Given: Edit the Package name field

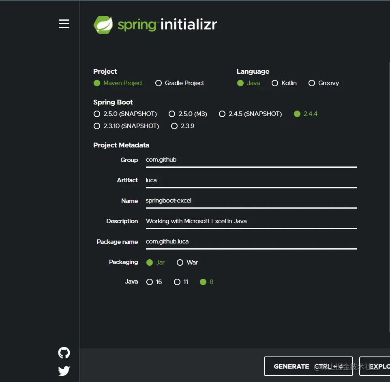Looking at the screenshot, I should pyautogui.click(x=251, y=242).
